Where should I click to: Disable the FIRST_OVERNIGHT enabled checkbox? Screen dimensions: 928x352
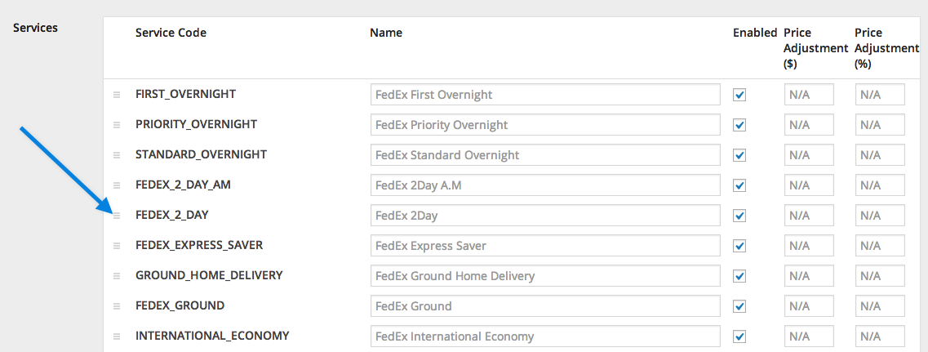pyautogui.click(x=739, y=95)
